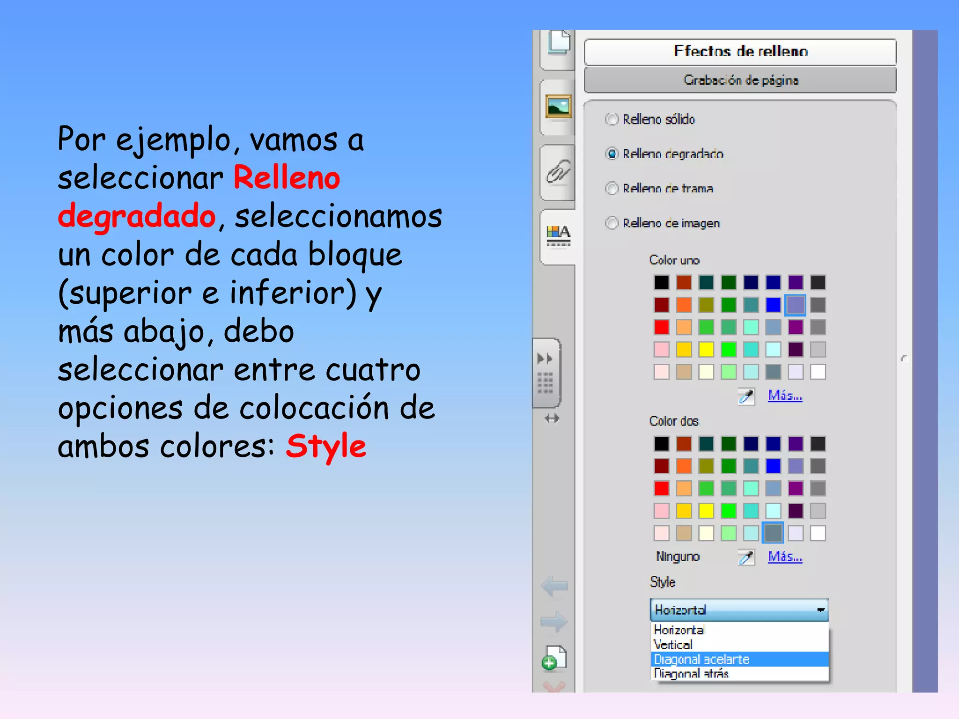Select black swatch in Color dos

click(661, 443)
